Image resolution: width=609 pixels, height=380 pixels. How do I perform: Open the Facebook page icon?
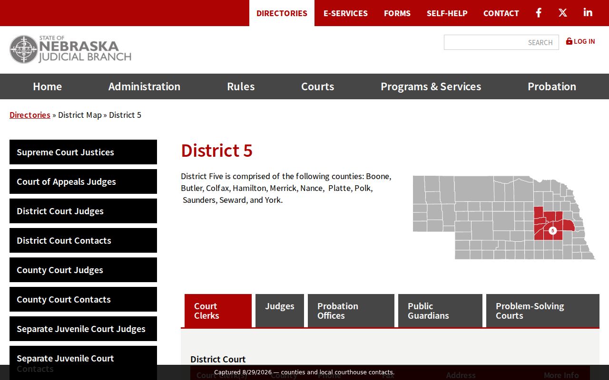pyautogui.click(x=539, y=13)
